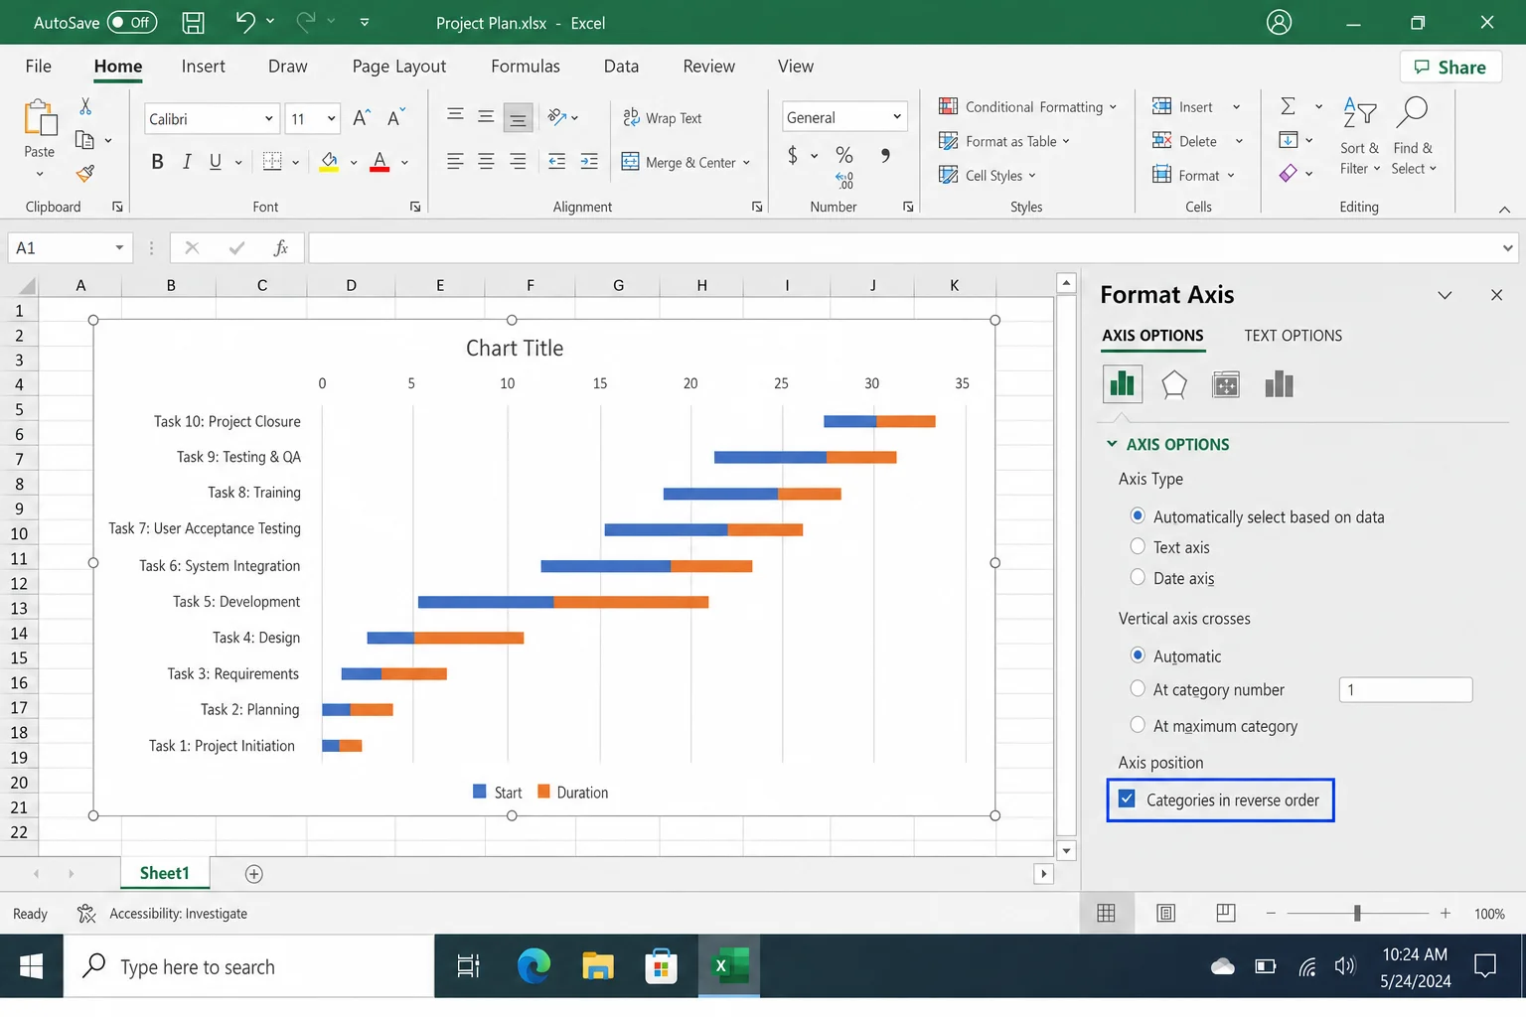The width and height of the screenshot is (1526, 1017).
Task: Click the Insert Function fx icon
Action: click(x=281, y=248)
